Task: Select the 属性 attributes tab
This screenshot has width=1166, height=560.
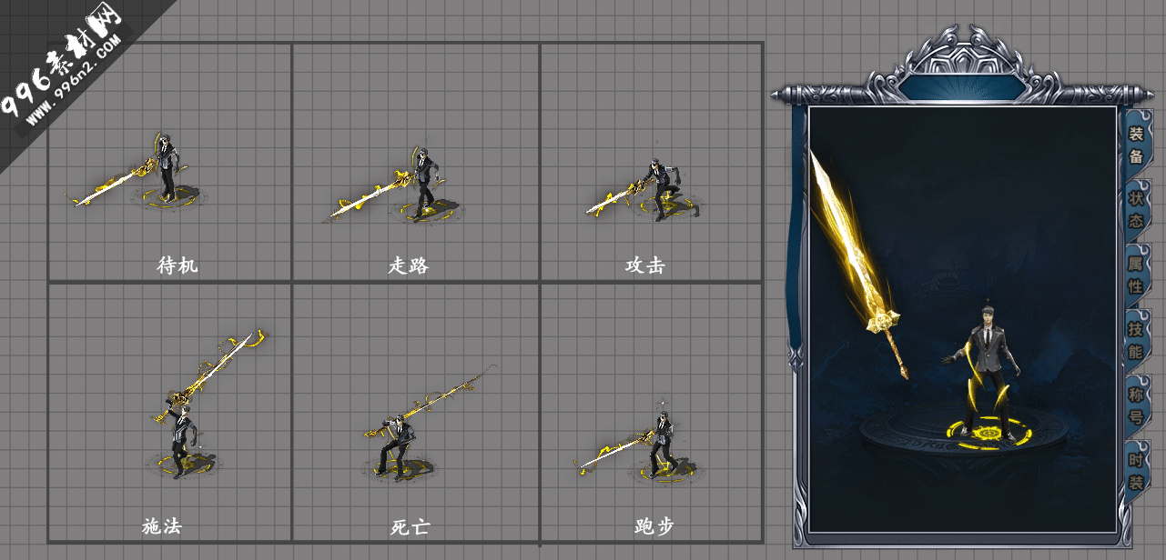Action: (1137, 274)
